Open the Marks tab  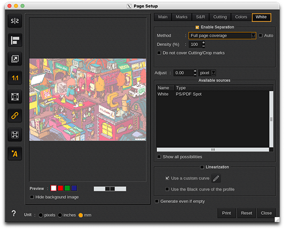click(181, 17)
